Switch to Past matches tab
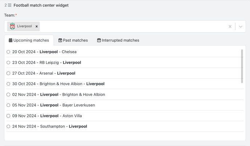This screenshot has width=250, height=146. point(73,40)
